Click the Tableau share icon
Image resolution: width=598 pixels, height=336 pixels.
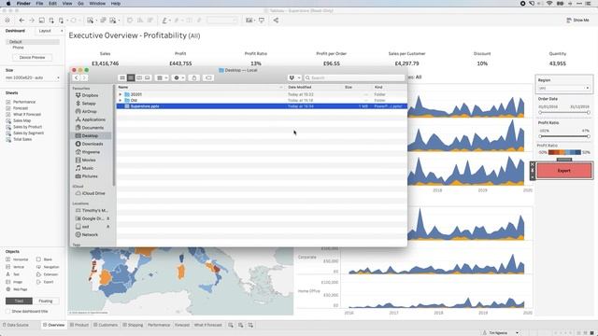[276, 21]
